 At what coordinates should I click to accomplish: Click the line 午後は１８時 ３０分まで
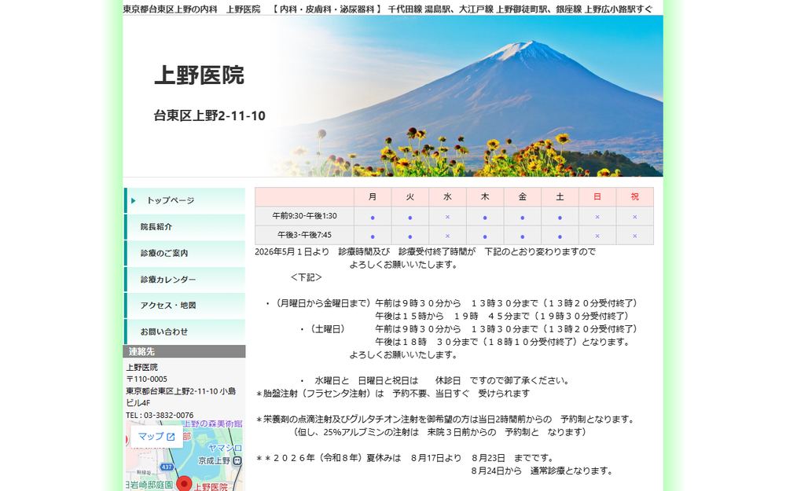click(x=503, y=343)
